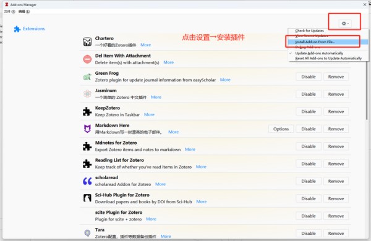Click the Sci-Hub Plugin raven icon
Image resolution: width=371 pixels, height=241 pixels.
click(87, 198)
